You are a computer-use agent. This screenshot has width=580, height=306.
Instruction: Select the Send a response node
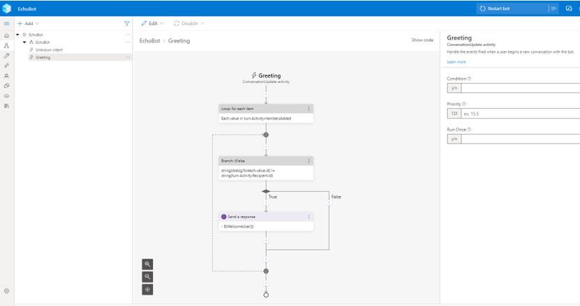(266, 222)
